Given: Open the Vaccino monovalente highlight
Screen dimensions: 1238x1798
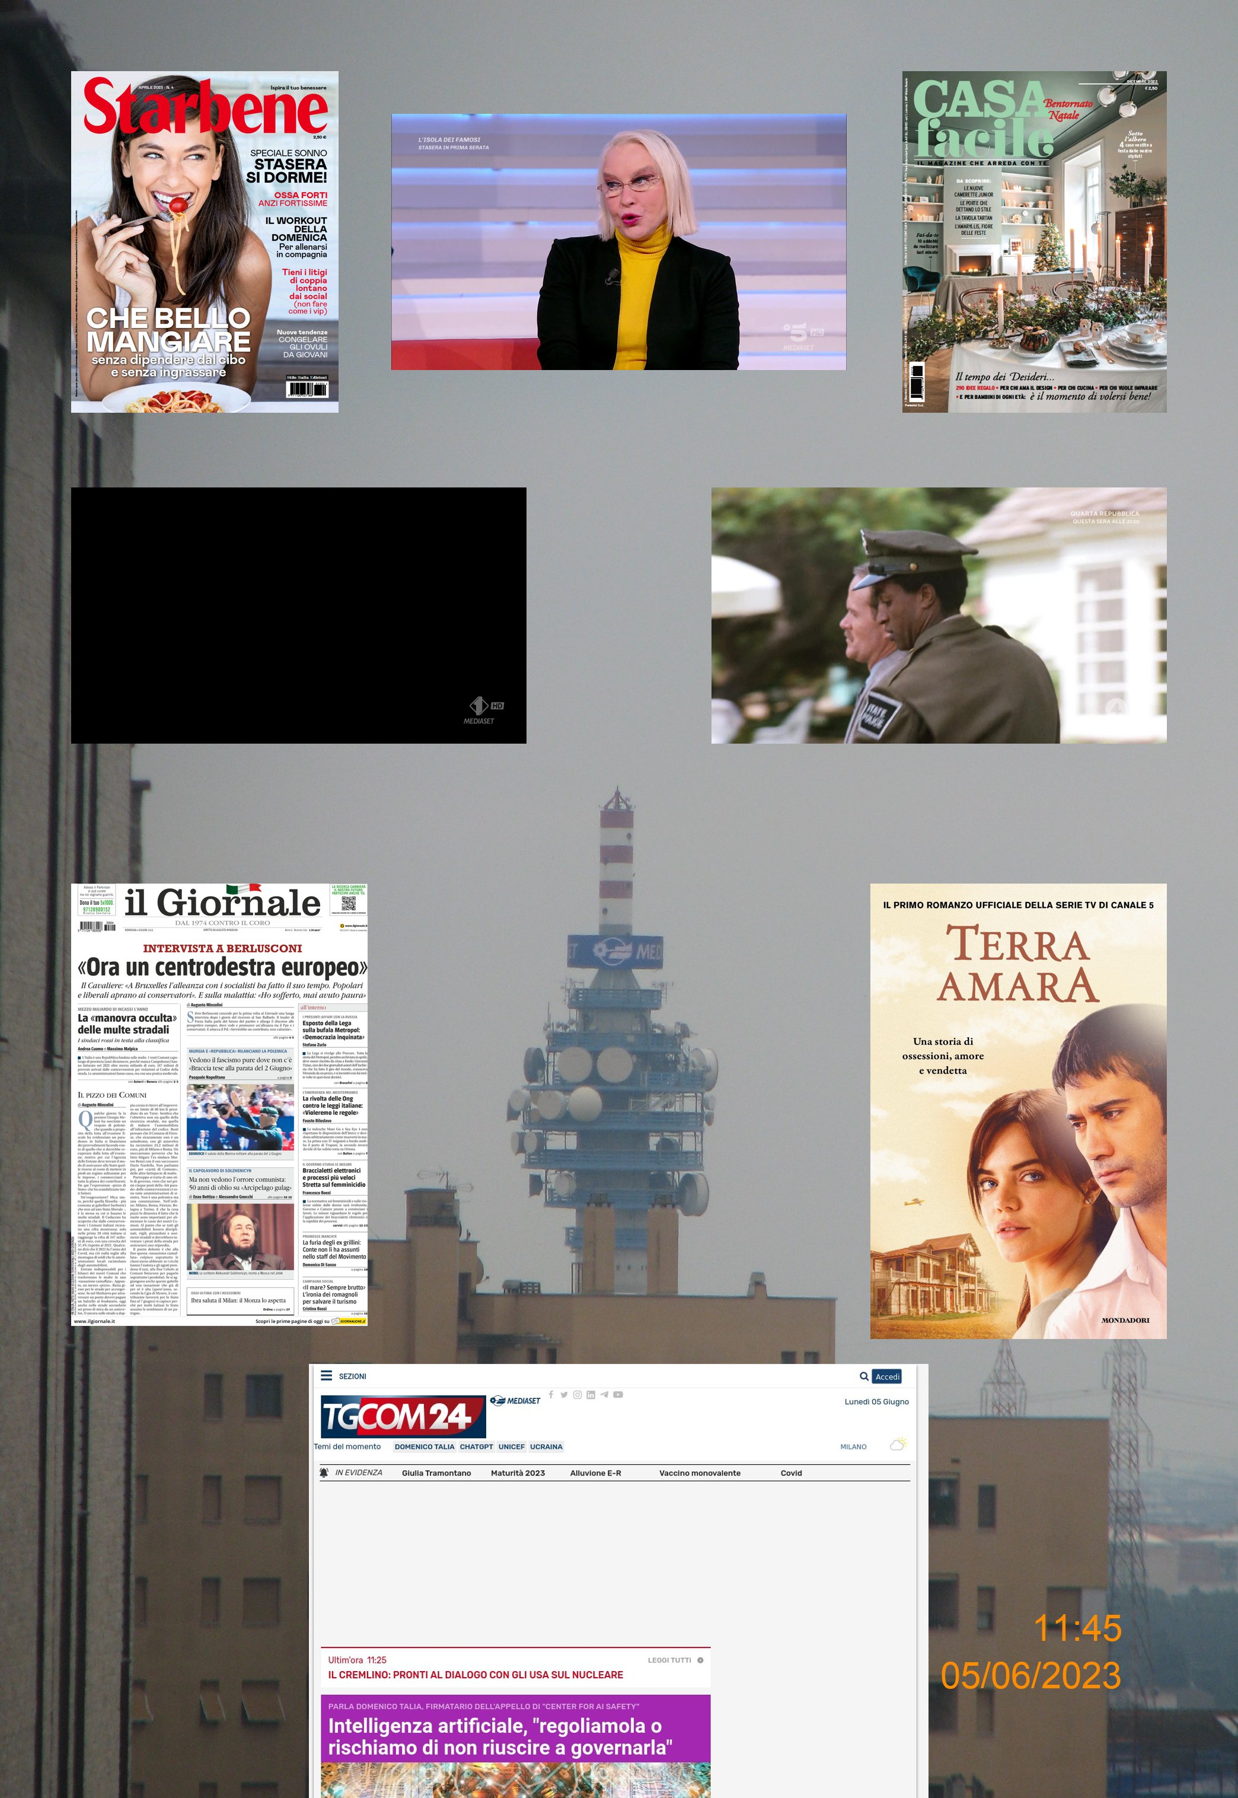Looking at the screenshot, I should coord(700,1473).
